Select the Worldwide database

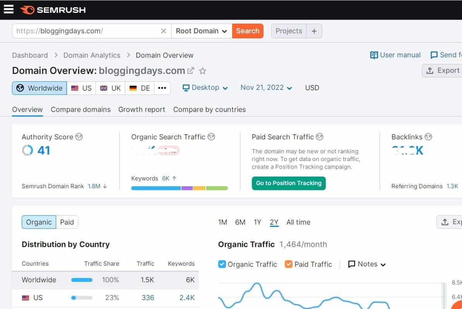[x=39, y=88]
